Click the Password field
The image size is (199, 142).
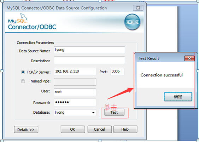(75, 102)
